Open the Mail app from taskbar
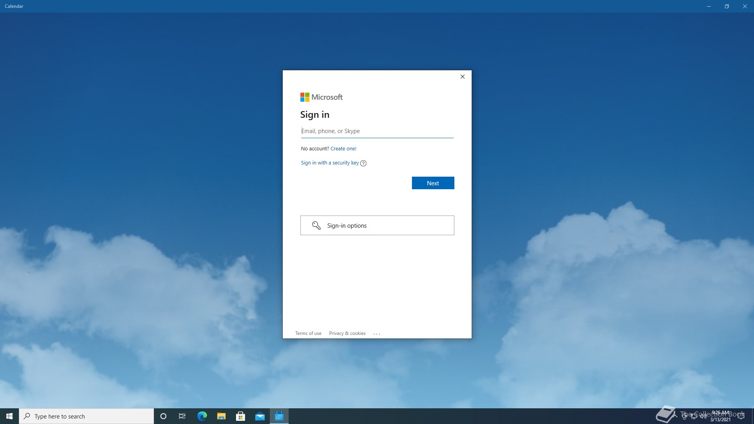 pos(260,416)
